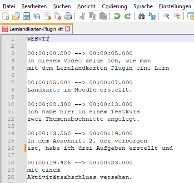Click line 'Aktivitätsabschluss versehen.'

(x=80, y=177)
